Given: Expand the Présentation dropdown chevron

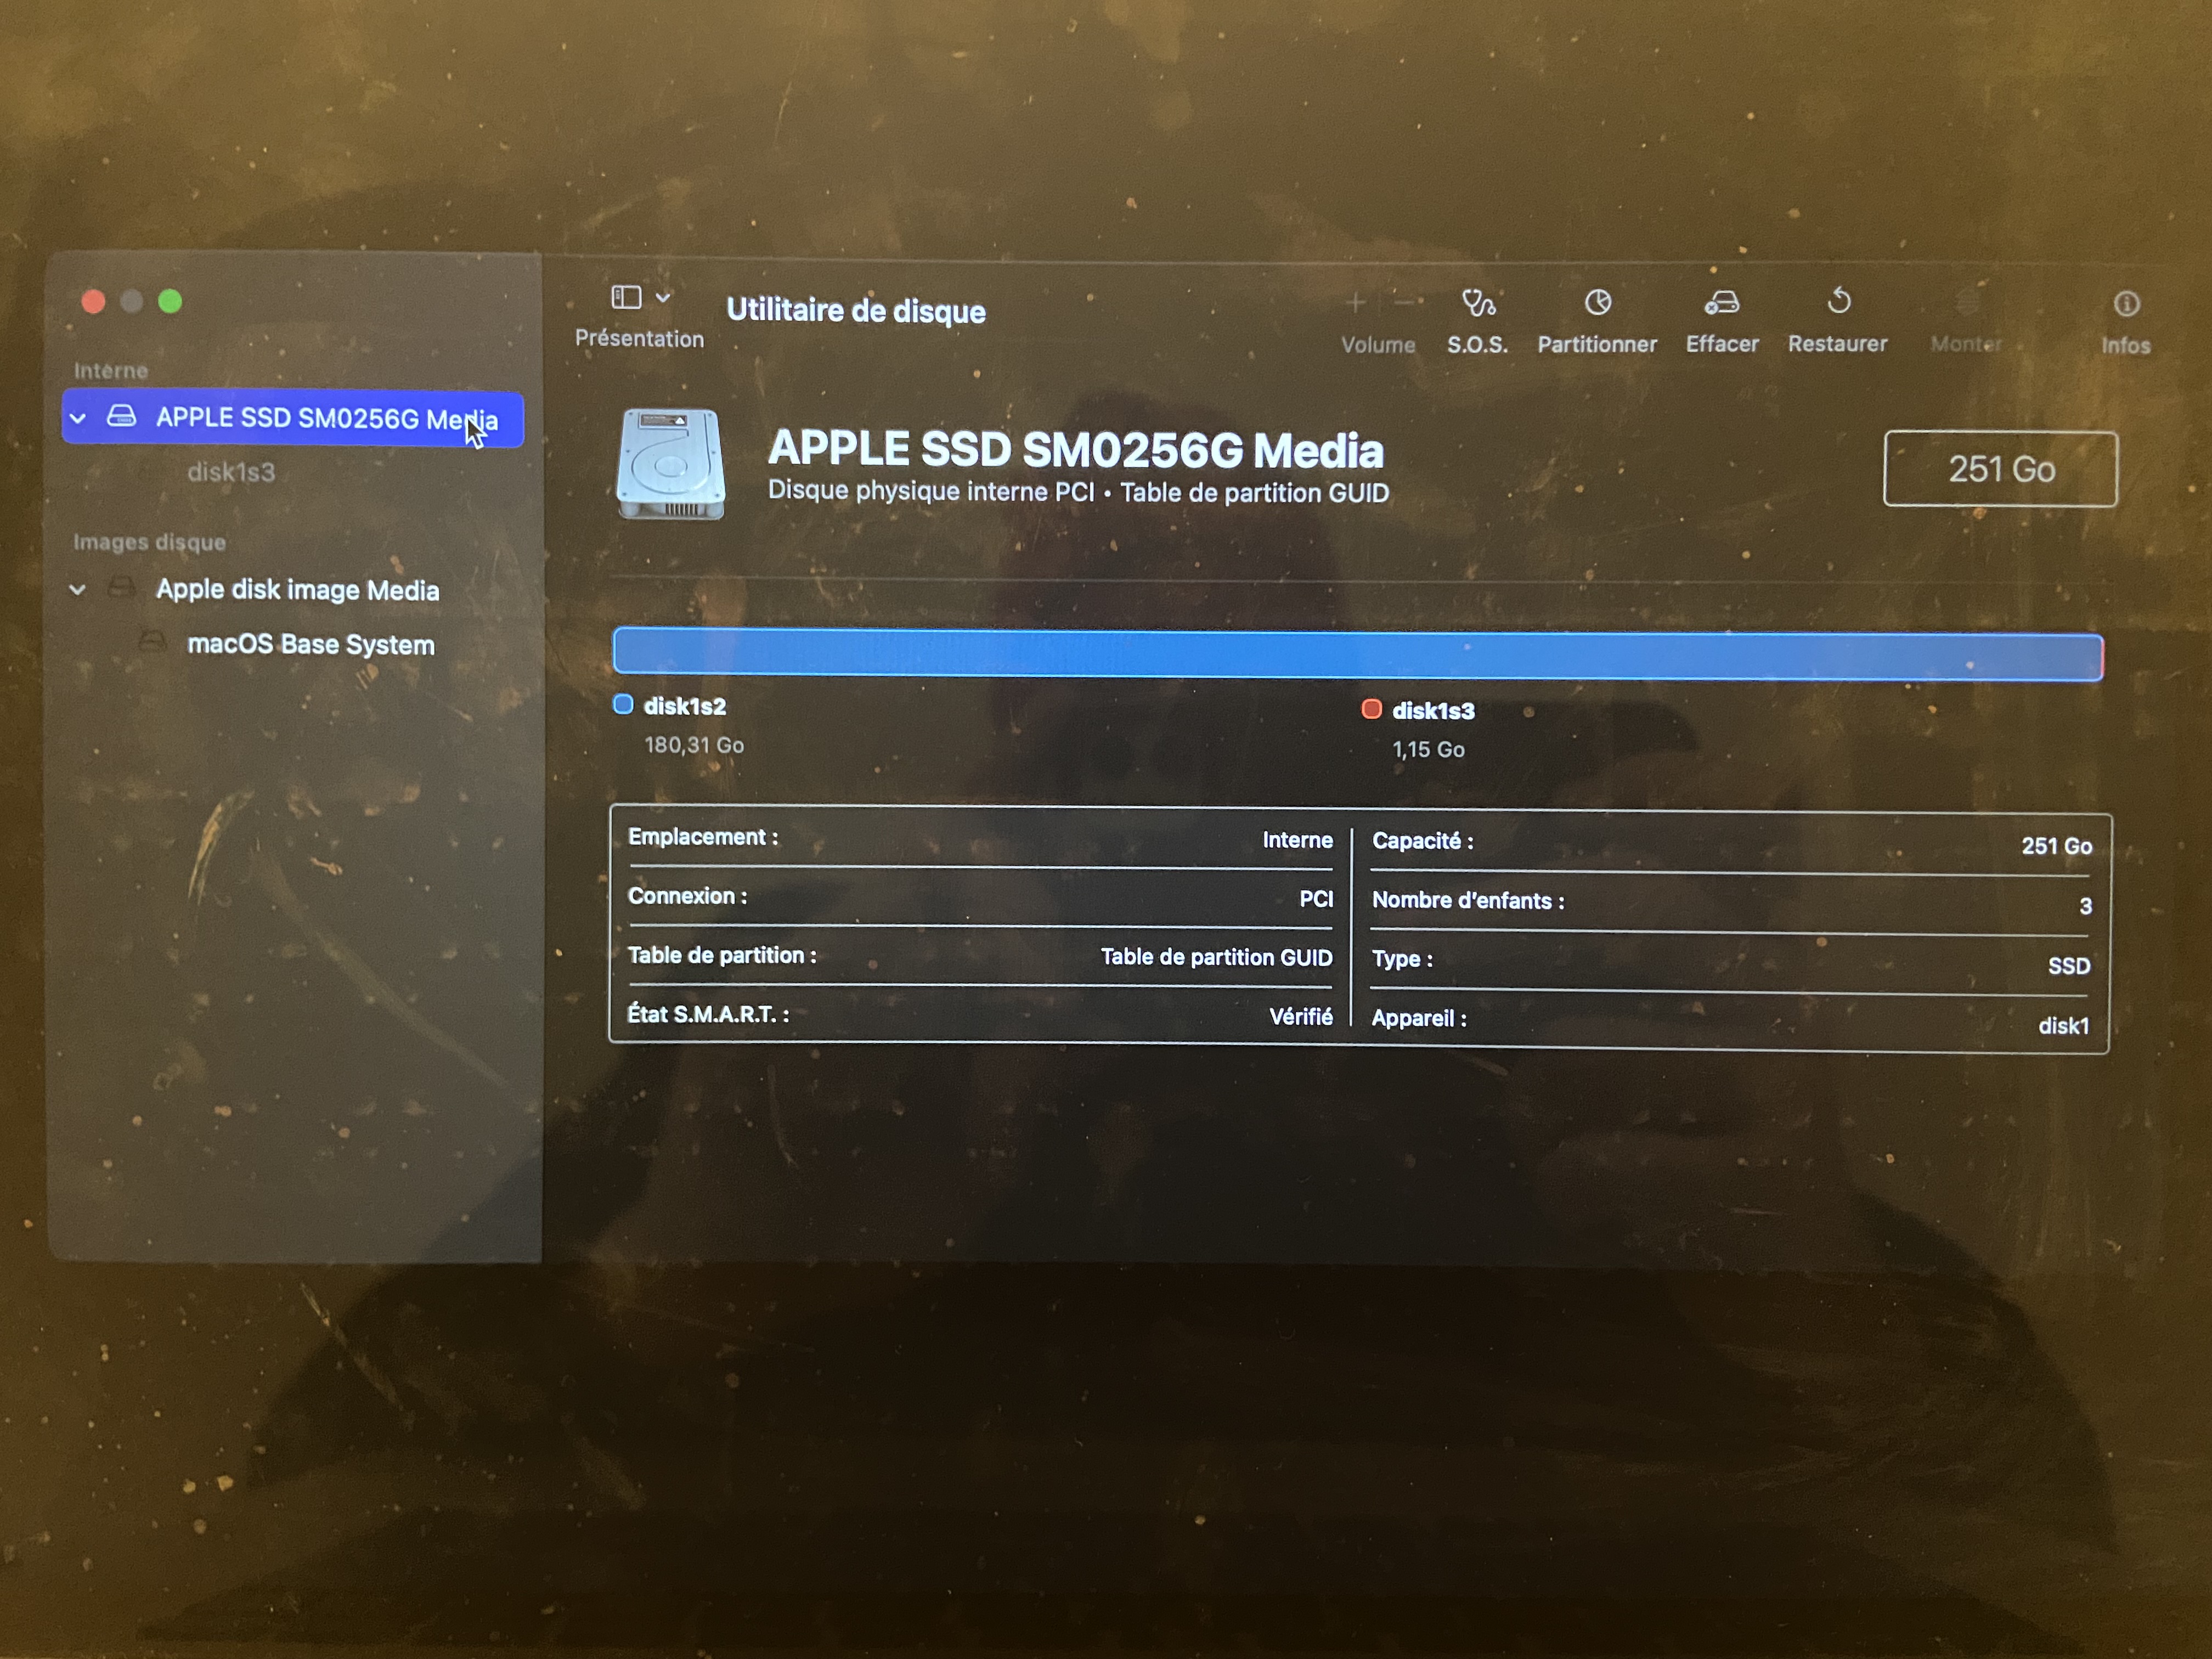Looking at the screenshot, I should click(663, 297).
